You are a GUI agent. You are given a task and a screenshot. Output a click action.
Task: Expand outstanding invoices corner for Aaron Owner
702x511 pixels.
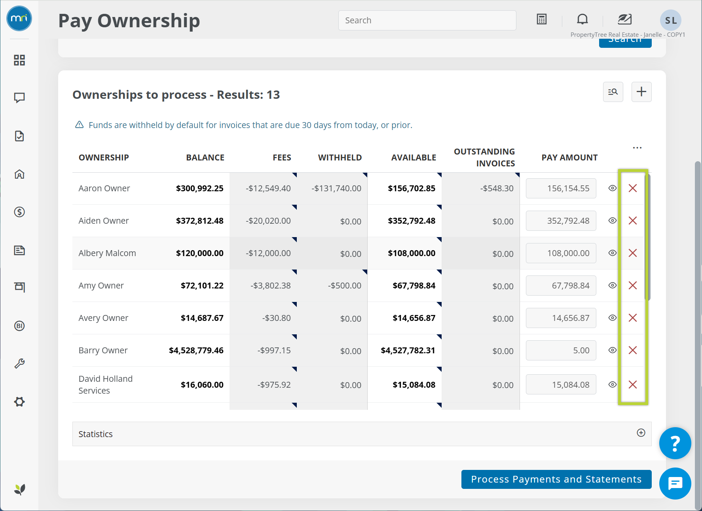[x=518, y=175]
